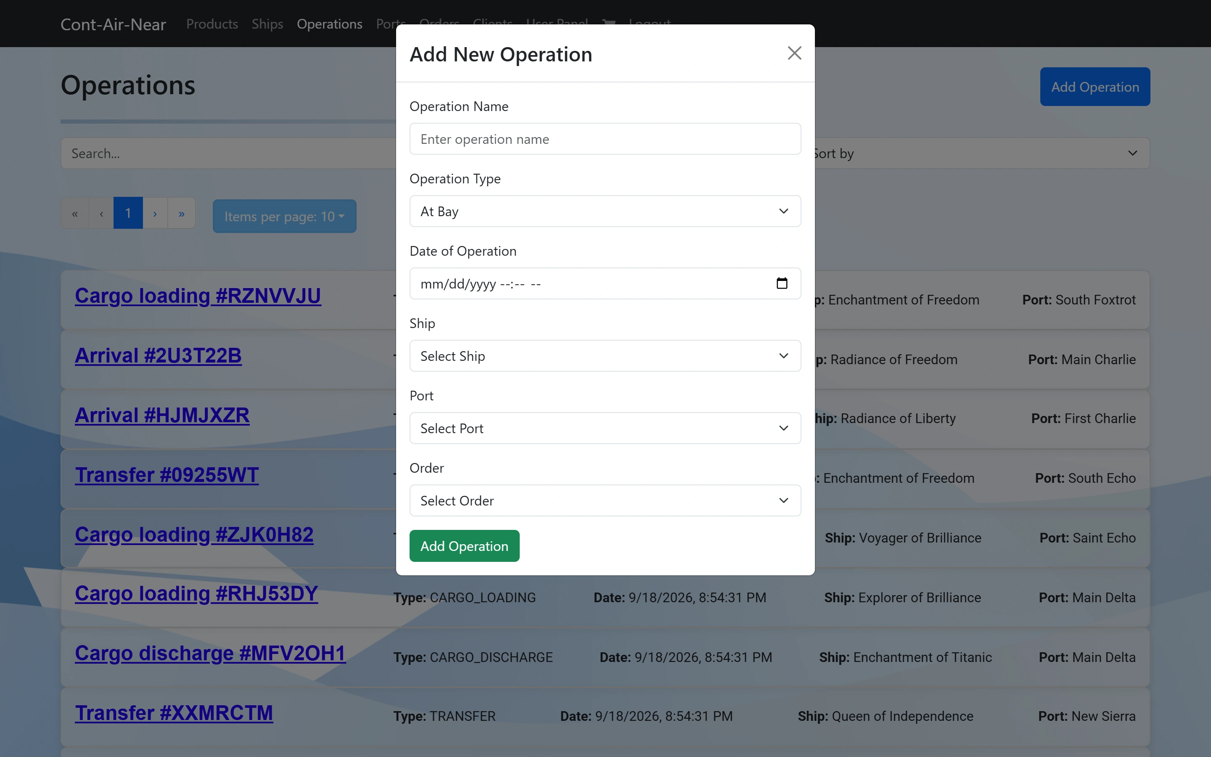Open Arrival #2U3T22B link

(158, 355)
